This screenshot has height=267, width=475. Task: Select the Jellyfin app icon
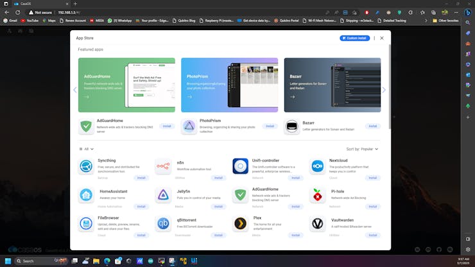pos(163,195)
